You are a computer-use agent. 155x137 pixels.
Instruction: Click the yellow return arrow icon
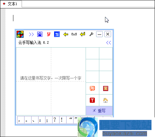(82, 34)
